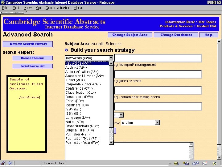Choose Notes (NT=) from the list
The image size is (222, 167).
[x=87, y=122]
